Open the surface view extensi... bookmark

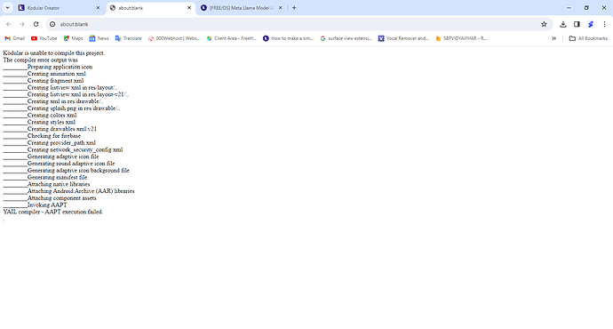(346, 38)
